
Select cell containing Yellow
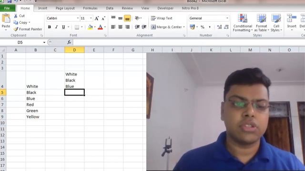36,117
